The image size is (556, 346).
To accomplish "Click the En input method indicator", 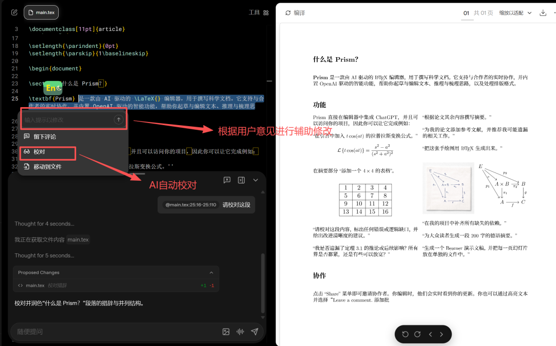I will [53, 88].
